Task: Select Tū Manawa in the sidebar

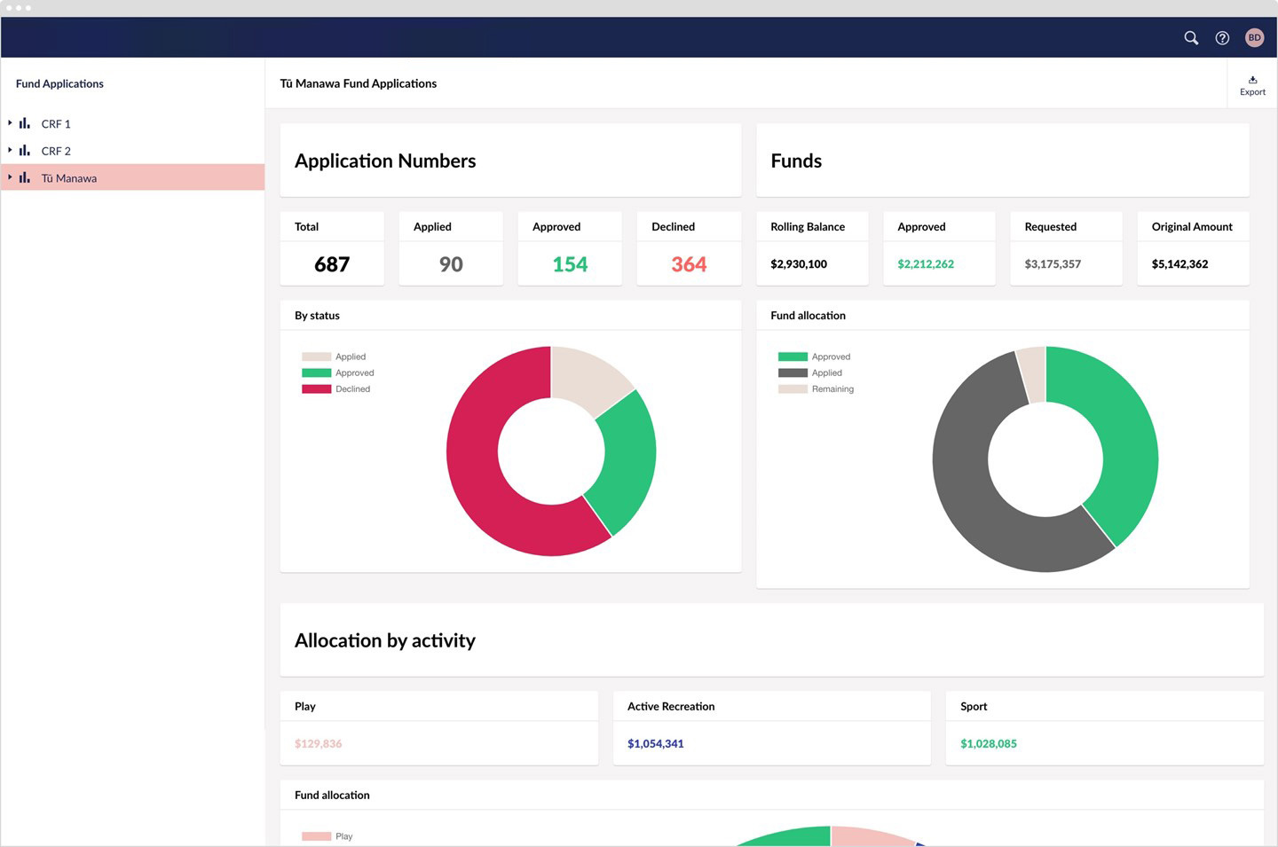Action: (133, 177)
